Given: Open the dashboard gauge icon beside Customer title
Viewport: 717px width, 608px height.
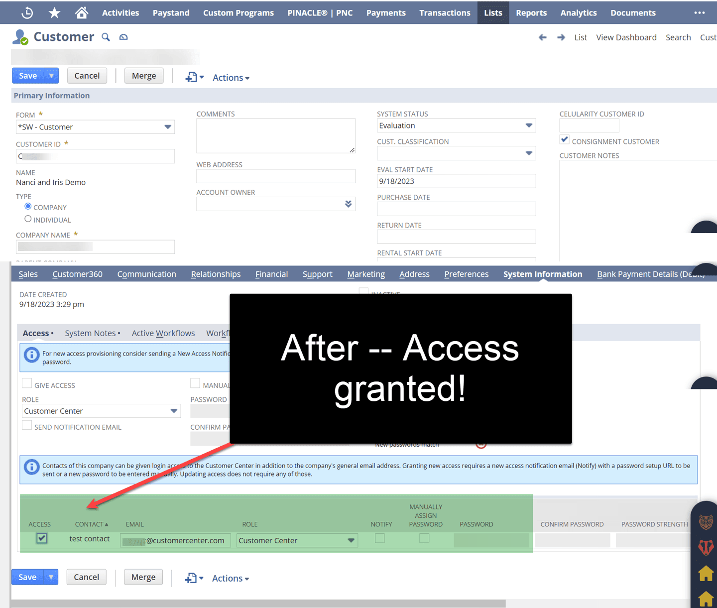Looking at the screenshot, I should coord(123,37).
